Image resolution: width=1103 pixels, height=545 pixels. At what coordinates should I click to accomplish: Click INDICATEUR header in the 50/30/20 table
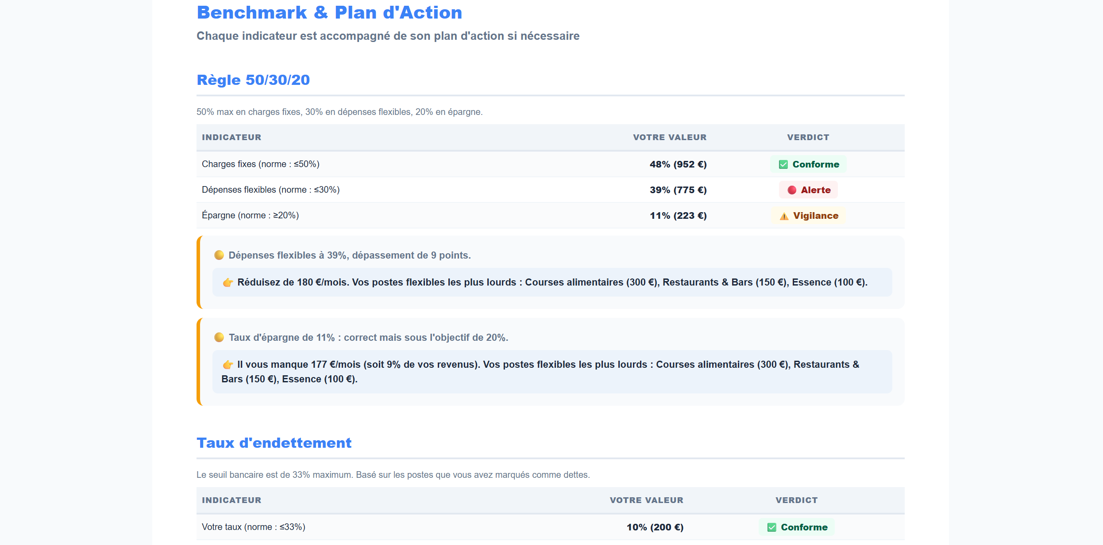tap(231, 137)
